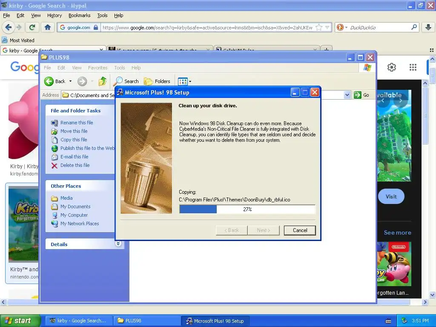436x327 pixels.
Task: Select Microsoft Plus! 98 Setup taskbar button
Action: point(215,321)
